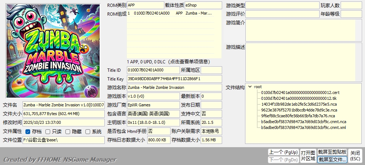This screenshot has height=165, width=365.
Task: Select the cnmt.xml file entry
Action: coord(303,127)
